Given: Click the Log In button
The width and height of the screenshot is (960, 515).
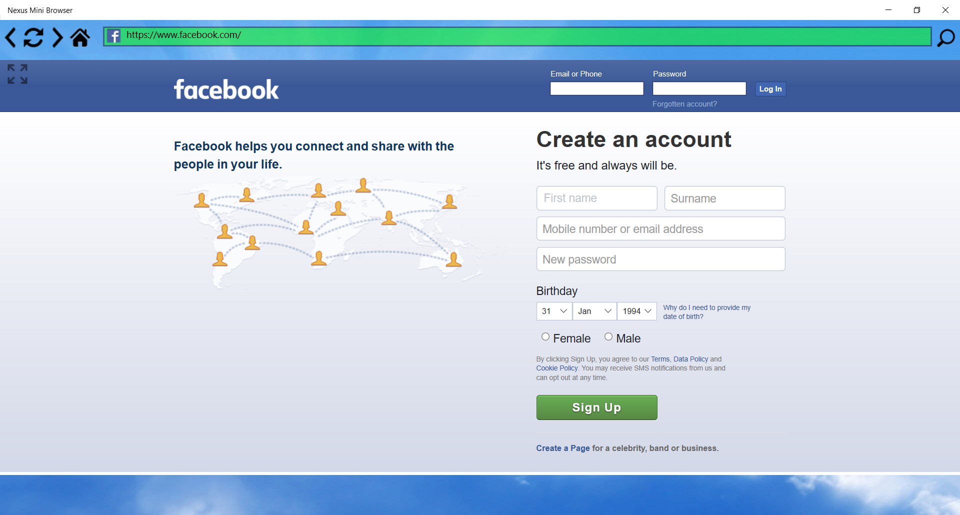Looking at the screenshot, I should tap(770, 89).
